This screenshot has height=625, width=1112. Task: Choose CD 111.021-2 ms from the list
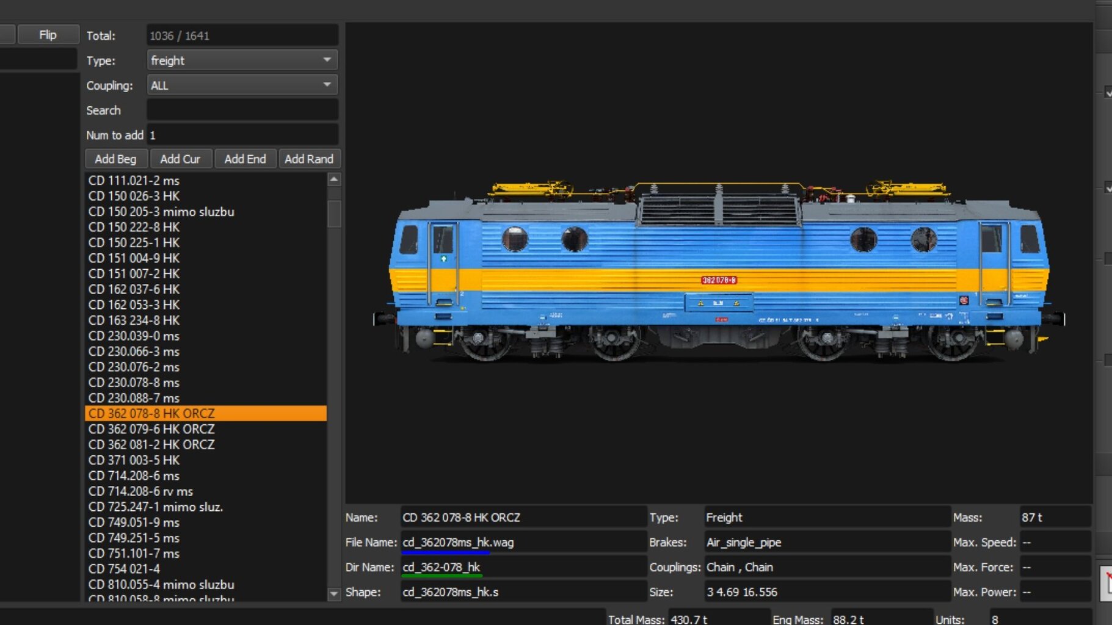coord(134,181)
